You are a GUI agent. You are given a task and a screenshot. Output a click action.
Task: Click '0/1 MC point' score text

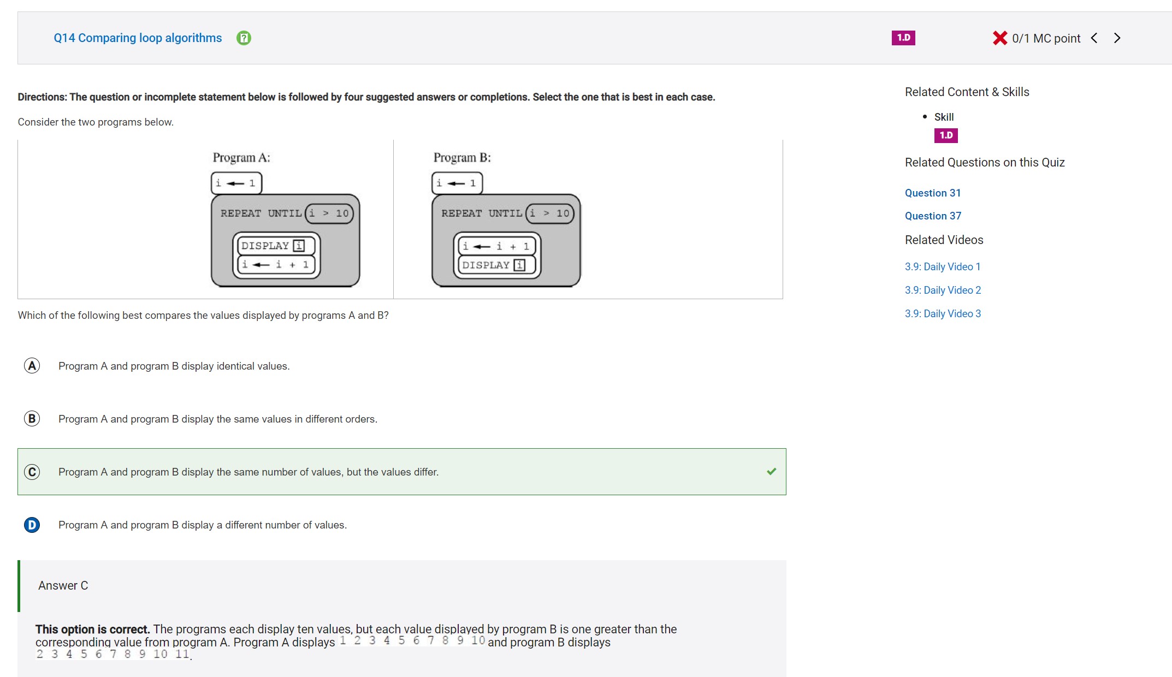click(1046, 38)
